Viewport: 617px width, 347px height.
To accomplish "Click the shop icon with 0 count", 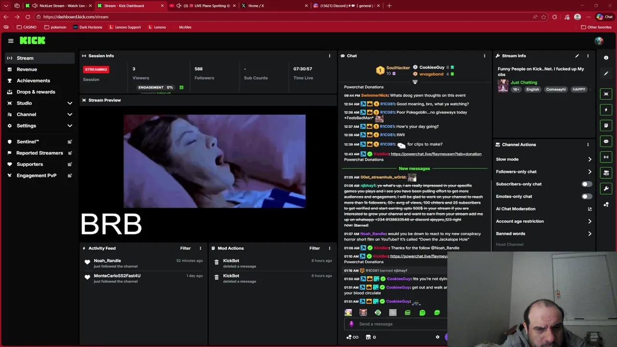I will click(x=371, y=337).
